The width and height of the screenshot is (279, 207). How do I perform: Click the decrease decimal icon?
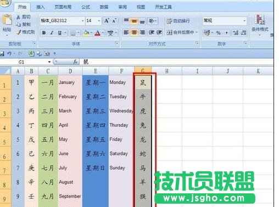point(243,33)
